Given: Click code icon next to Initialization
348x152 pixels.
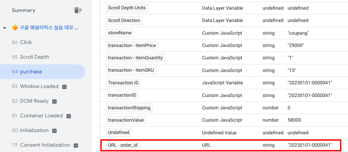Looking at the screenshot, I should pos(54,130).
